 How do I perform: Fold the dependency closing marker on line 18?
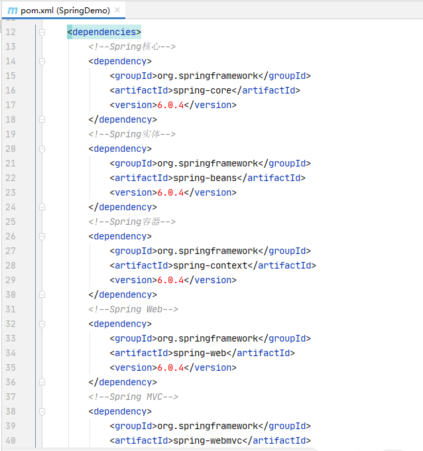42,119
